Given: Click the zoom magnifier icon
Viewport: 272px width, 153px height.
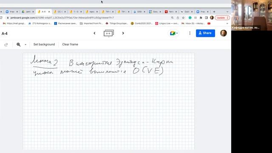Looking at the screenshot, I should tap(18, 45).
